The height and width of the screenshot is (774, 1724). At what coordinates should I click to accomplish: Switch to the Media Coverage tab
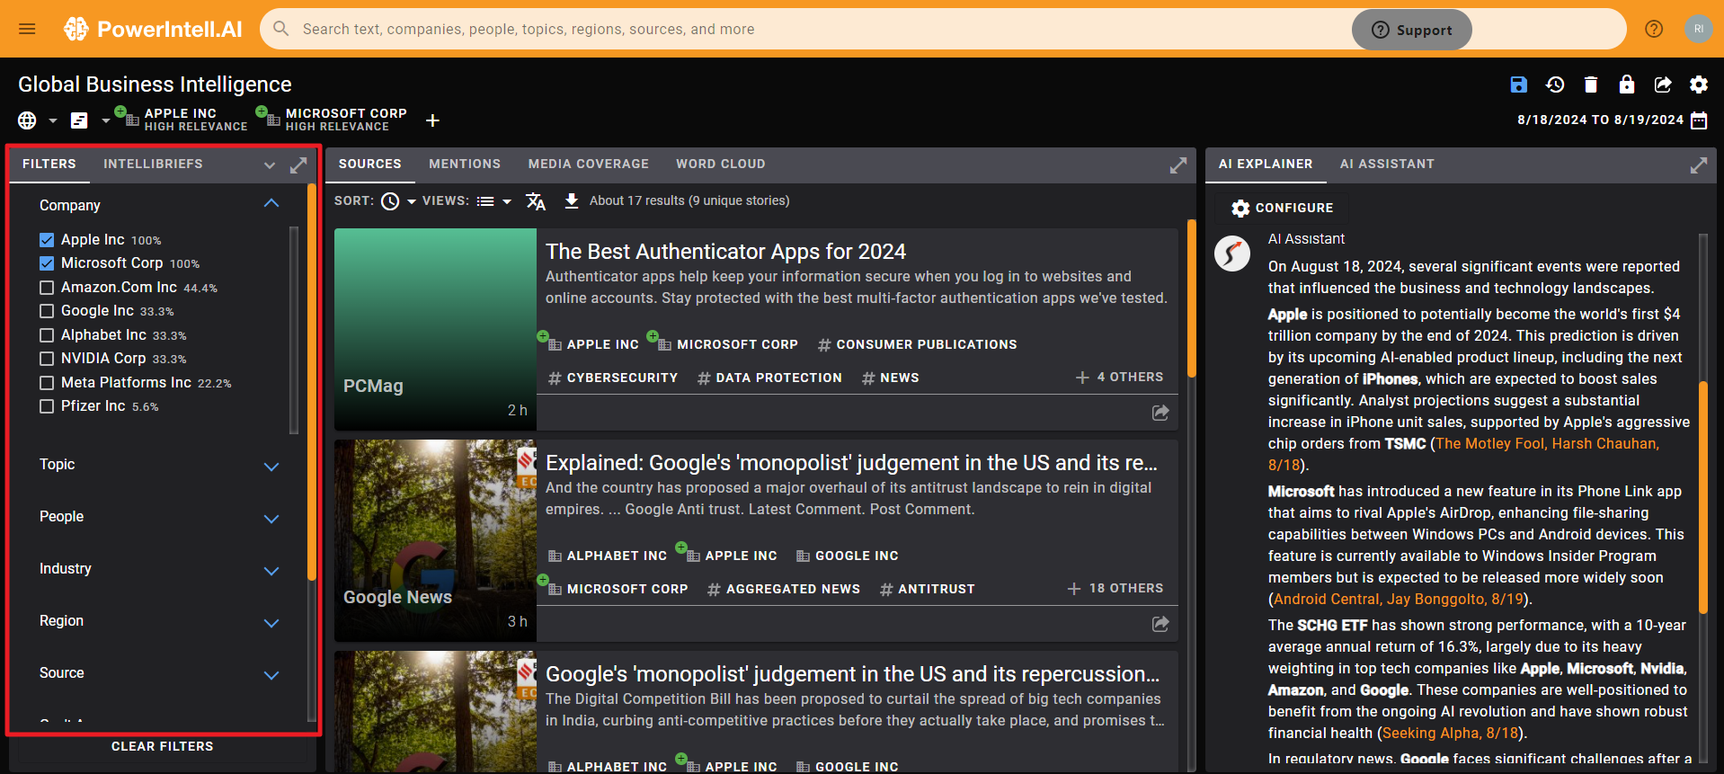click(x=589, y=164)
